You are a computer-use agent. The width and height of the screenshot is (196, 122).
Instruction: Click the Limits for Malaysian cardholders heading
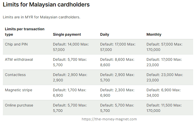pos(46,5)
